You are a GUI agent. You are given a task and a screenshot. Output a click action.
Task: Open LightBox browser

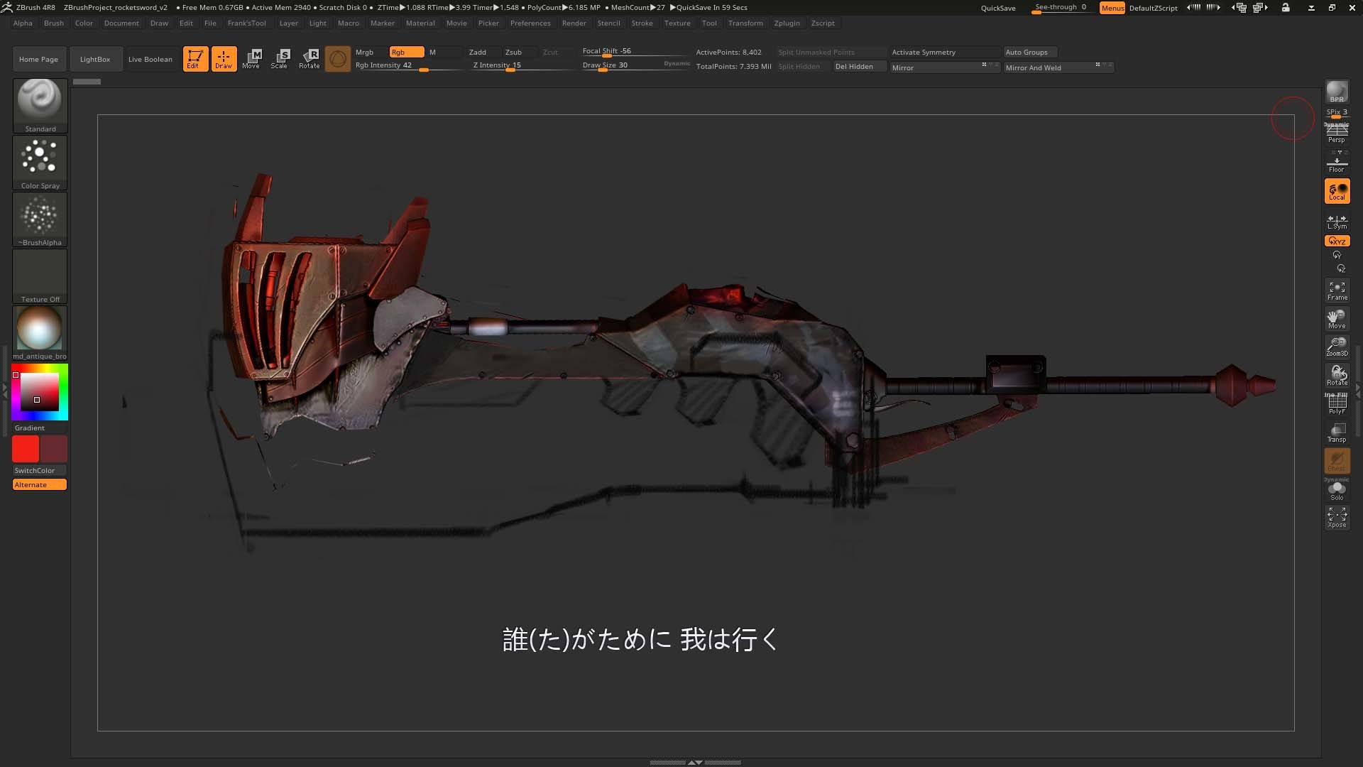(x=95, y=59)
